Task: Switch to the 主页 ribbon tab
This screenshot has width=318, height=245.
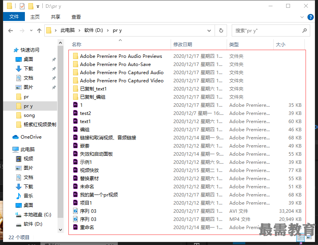Action: [35, 17]
